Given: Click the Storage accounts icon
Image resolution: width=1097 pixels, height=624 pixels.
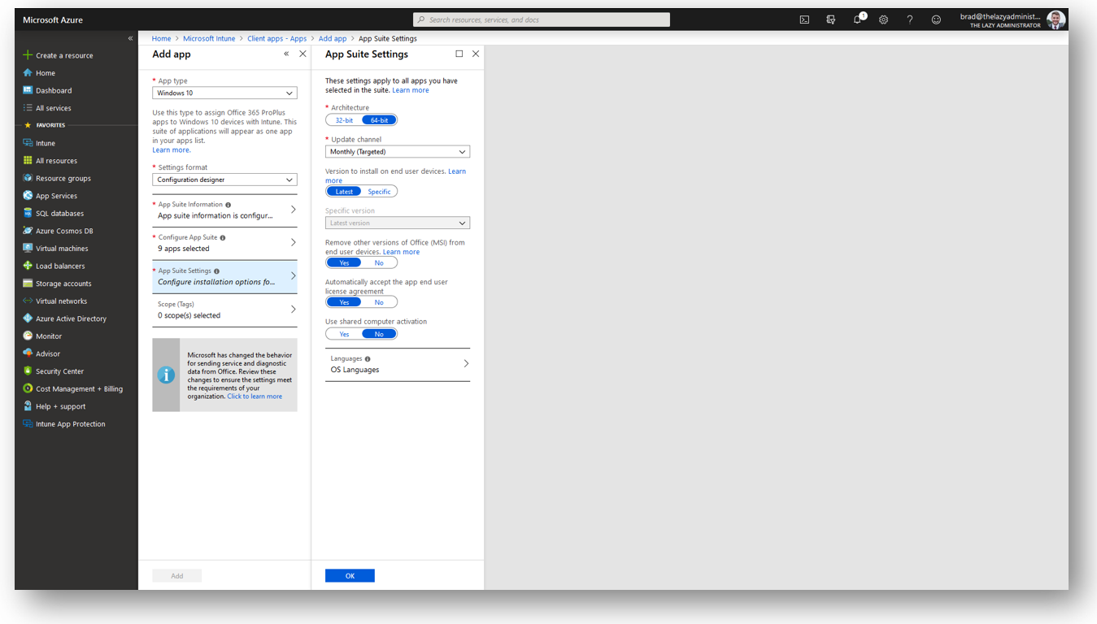Looking at the screenshot, I should [x=28, y=283].
